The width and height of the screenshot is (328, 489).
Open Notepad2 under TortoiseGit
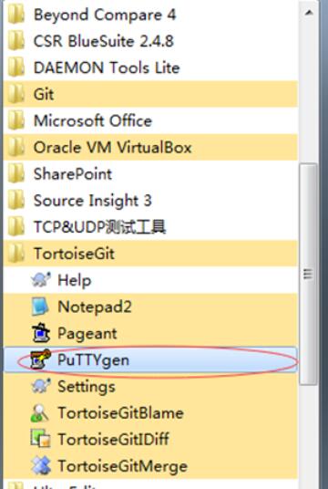[150, 307]
